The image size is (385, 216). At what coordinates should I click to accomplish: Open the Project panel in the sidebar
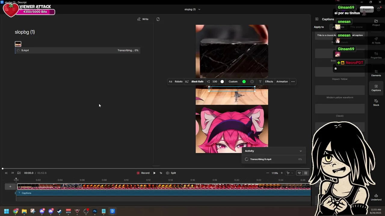pyautogui.click(x=376, y=23)
